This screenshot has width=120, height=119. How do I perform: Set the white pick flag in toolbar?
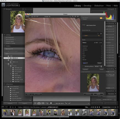point(51,103)
